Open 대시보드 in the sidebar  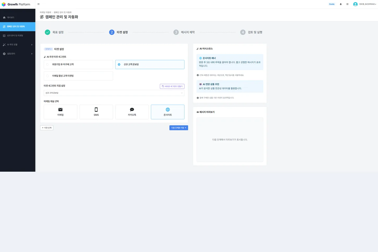[x=18, y=18]
